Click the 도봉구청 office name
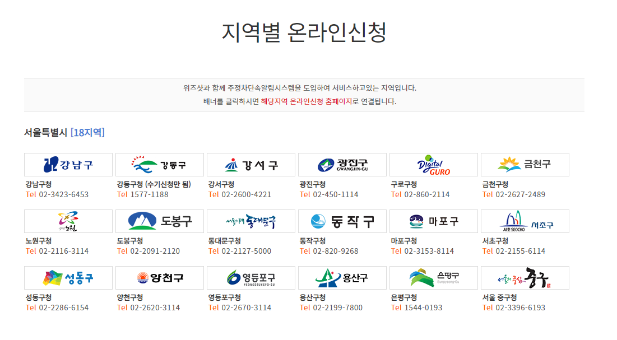The image size is (617, 340). (x=130, y=241)
